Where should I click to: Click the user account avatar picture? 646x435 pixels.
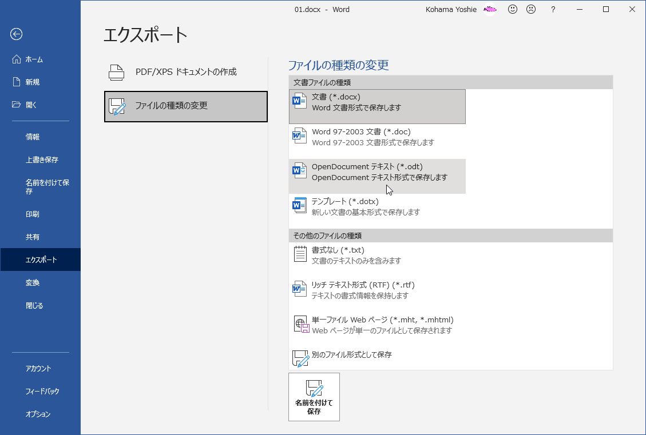(490, 9)
